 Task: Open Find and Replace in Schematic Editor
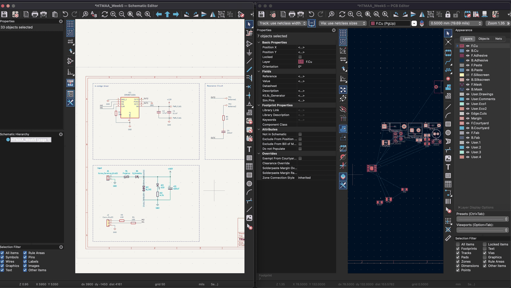[94, 14]
